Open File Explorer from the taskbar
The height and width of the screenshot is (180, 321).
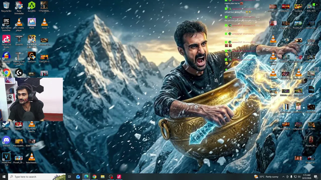[103, 177]
